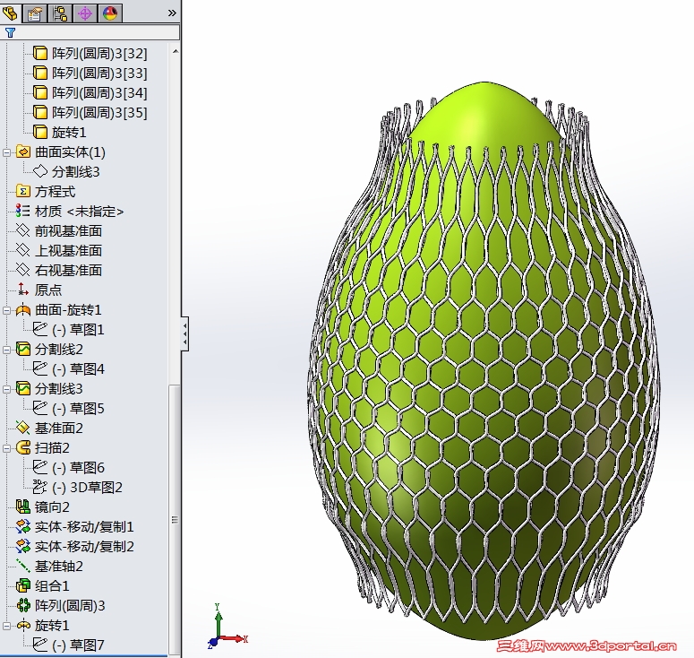Select solid body 阵列(圆周)3[33]

coord(99,74)
